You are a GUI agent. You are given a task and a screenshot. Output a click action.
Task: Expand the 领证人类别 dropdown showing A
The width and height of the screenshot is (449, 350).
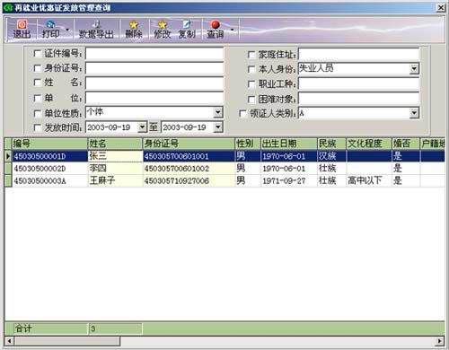coord(414,113)
